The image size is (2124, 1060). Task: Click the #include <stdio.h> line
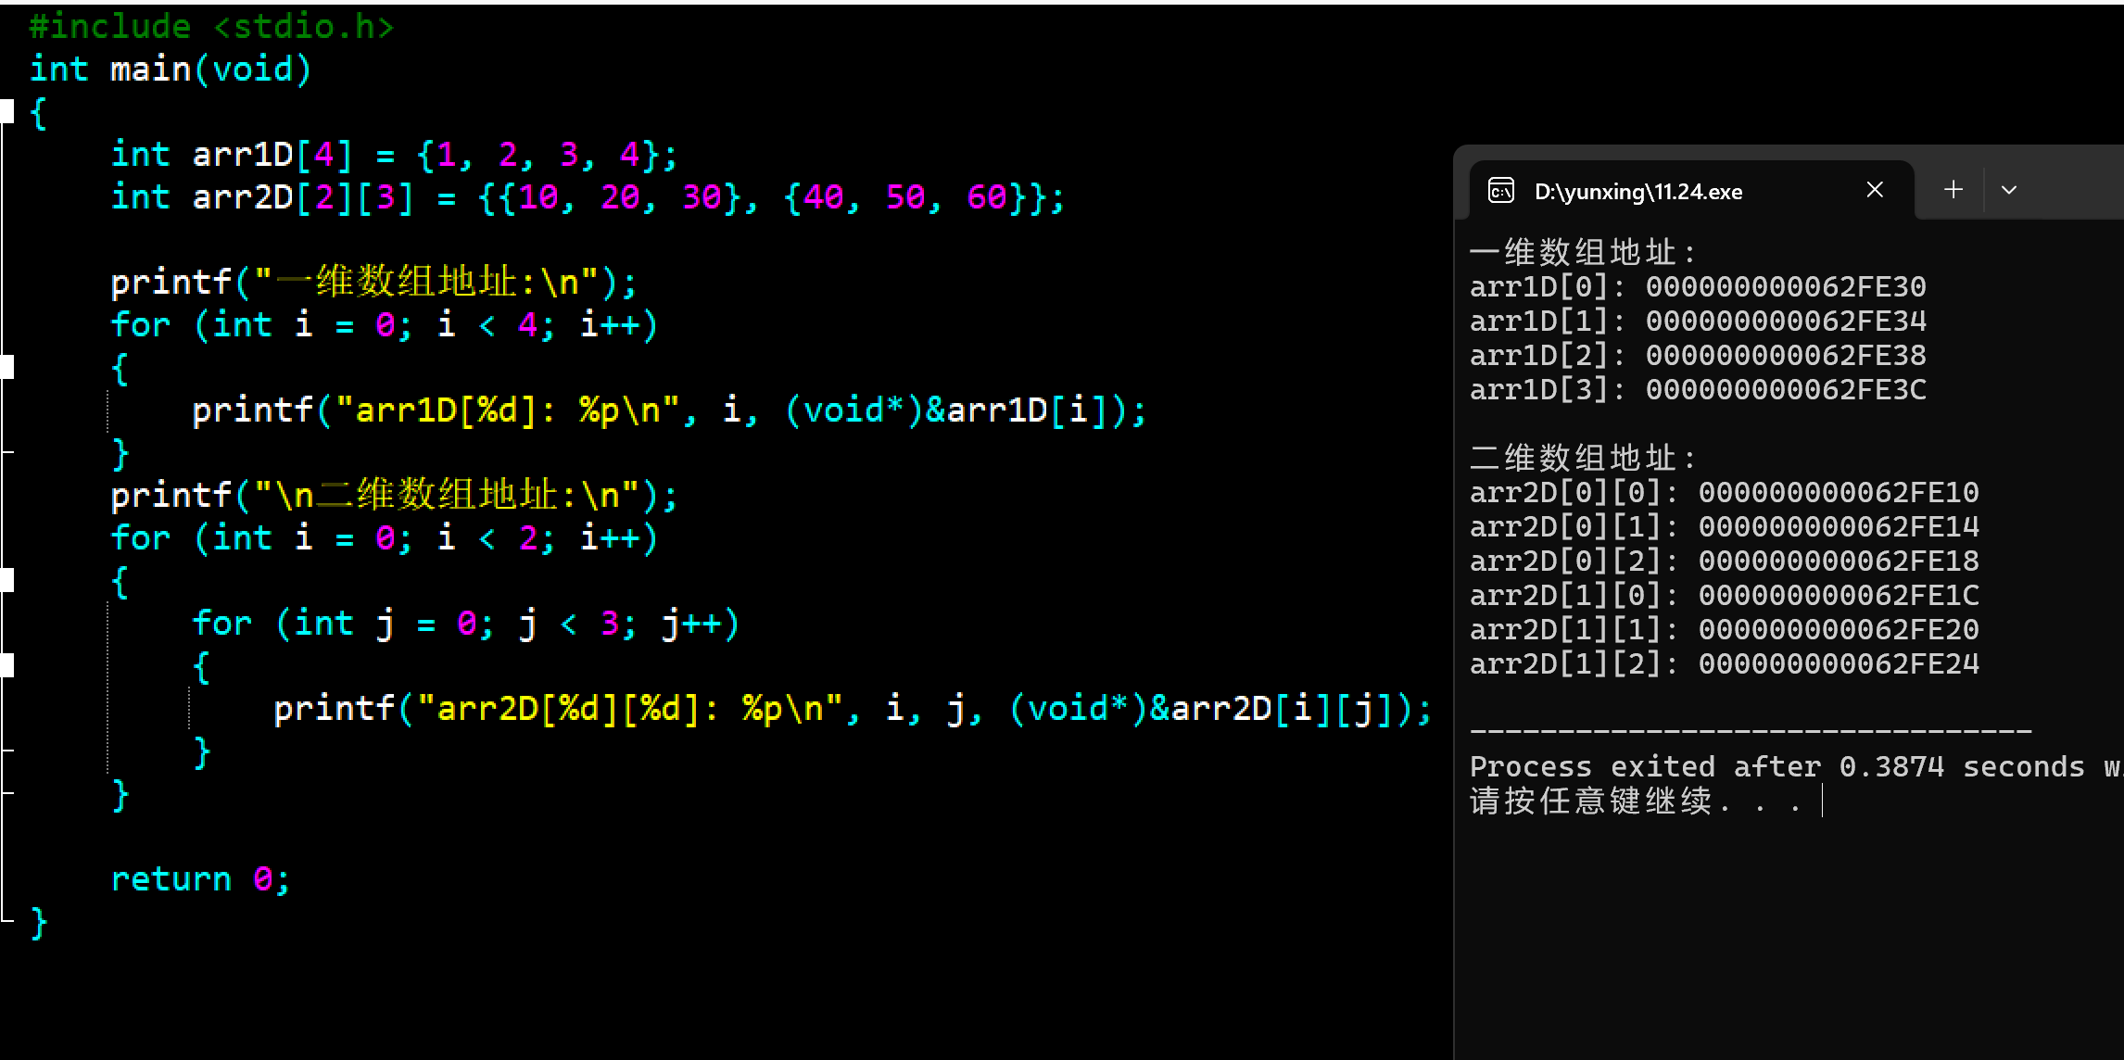[211, 27]
